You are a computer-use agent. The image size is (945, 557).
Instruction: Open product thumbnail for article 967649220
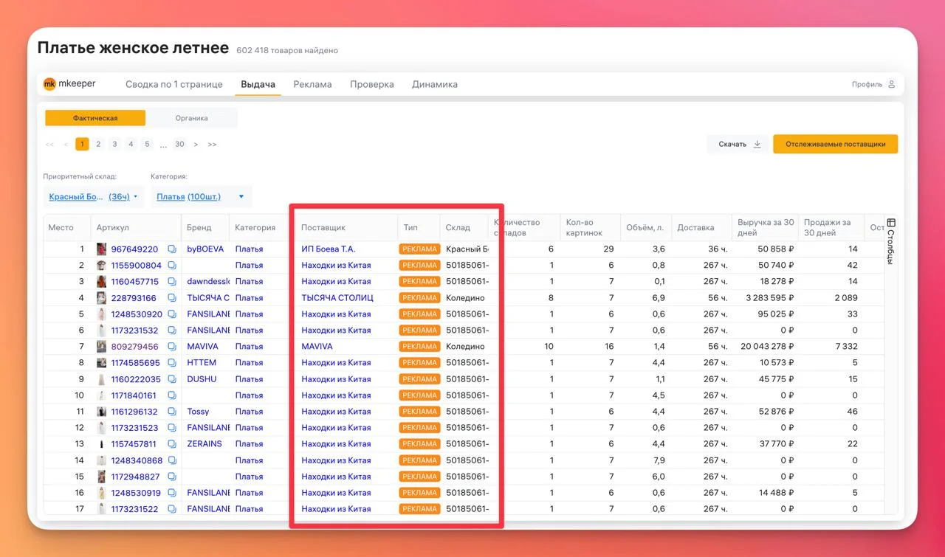[x=102, y=249]
